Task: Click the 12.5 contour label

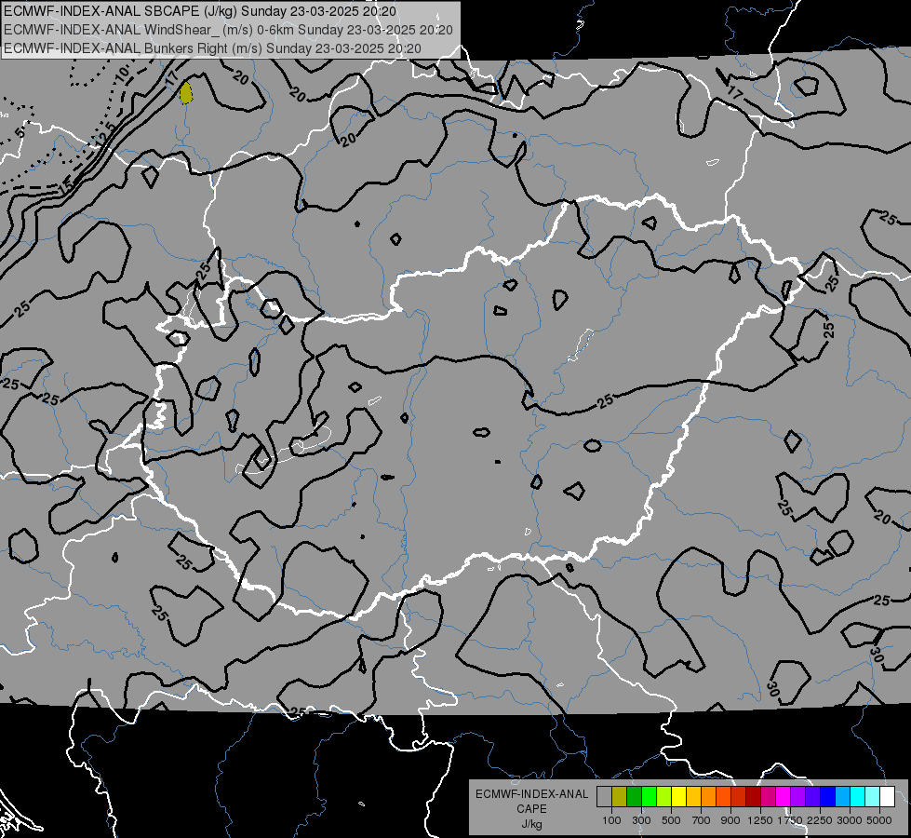Action: click(x=106, y=134)
